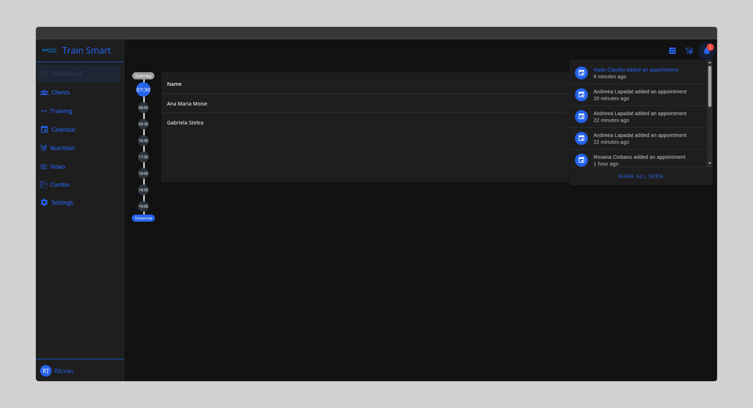Click MARK ALL SEEN
The image size is (753, 408).
(x=641, y=176)
